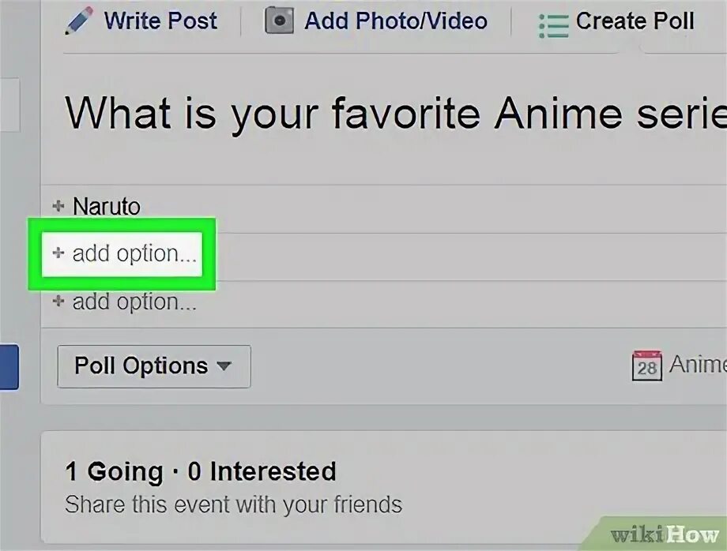Click the highlighted add option field
This screenshot has height=551, width=727.
122,253
